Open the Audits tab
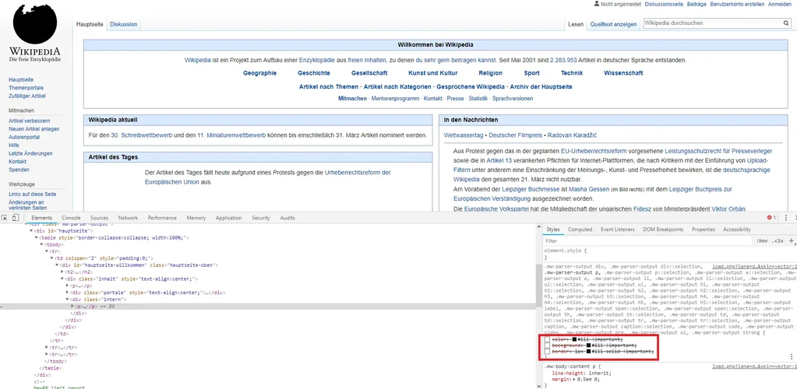797x389 pixels. pyautogui.click(x=287, y=218)
